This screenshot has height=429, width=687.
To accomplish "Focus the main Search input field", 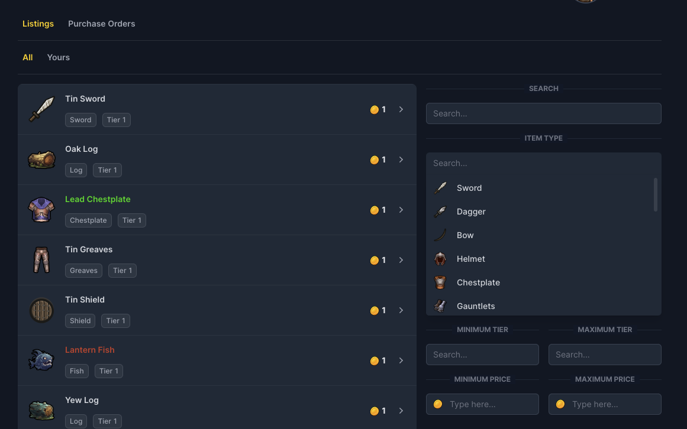I will point(543,113).
